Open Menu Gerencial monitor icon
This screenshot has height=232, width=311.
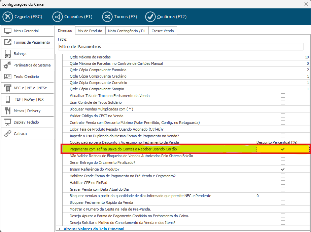(x=8, y=31)
